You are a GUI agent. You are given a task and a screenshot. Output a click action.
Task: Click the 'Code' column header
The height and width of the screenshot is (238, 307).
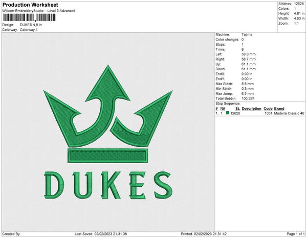click(x=268, y=109)
